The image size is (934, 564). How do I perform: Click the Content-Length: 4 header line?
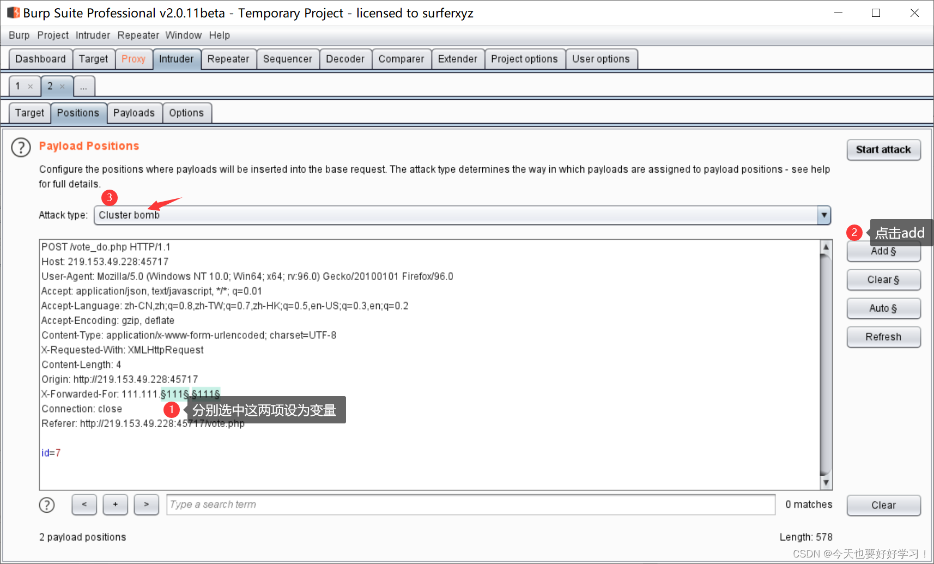coord(81,365)
